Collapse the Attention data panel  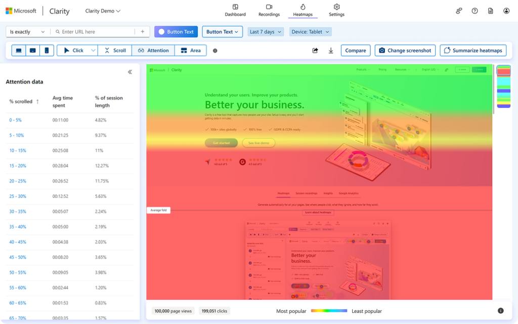(130, 72)
